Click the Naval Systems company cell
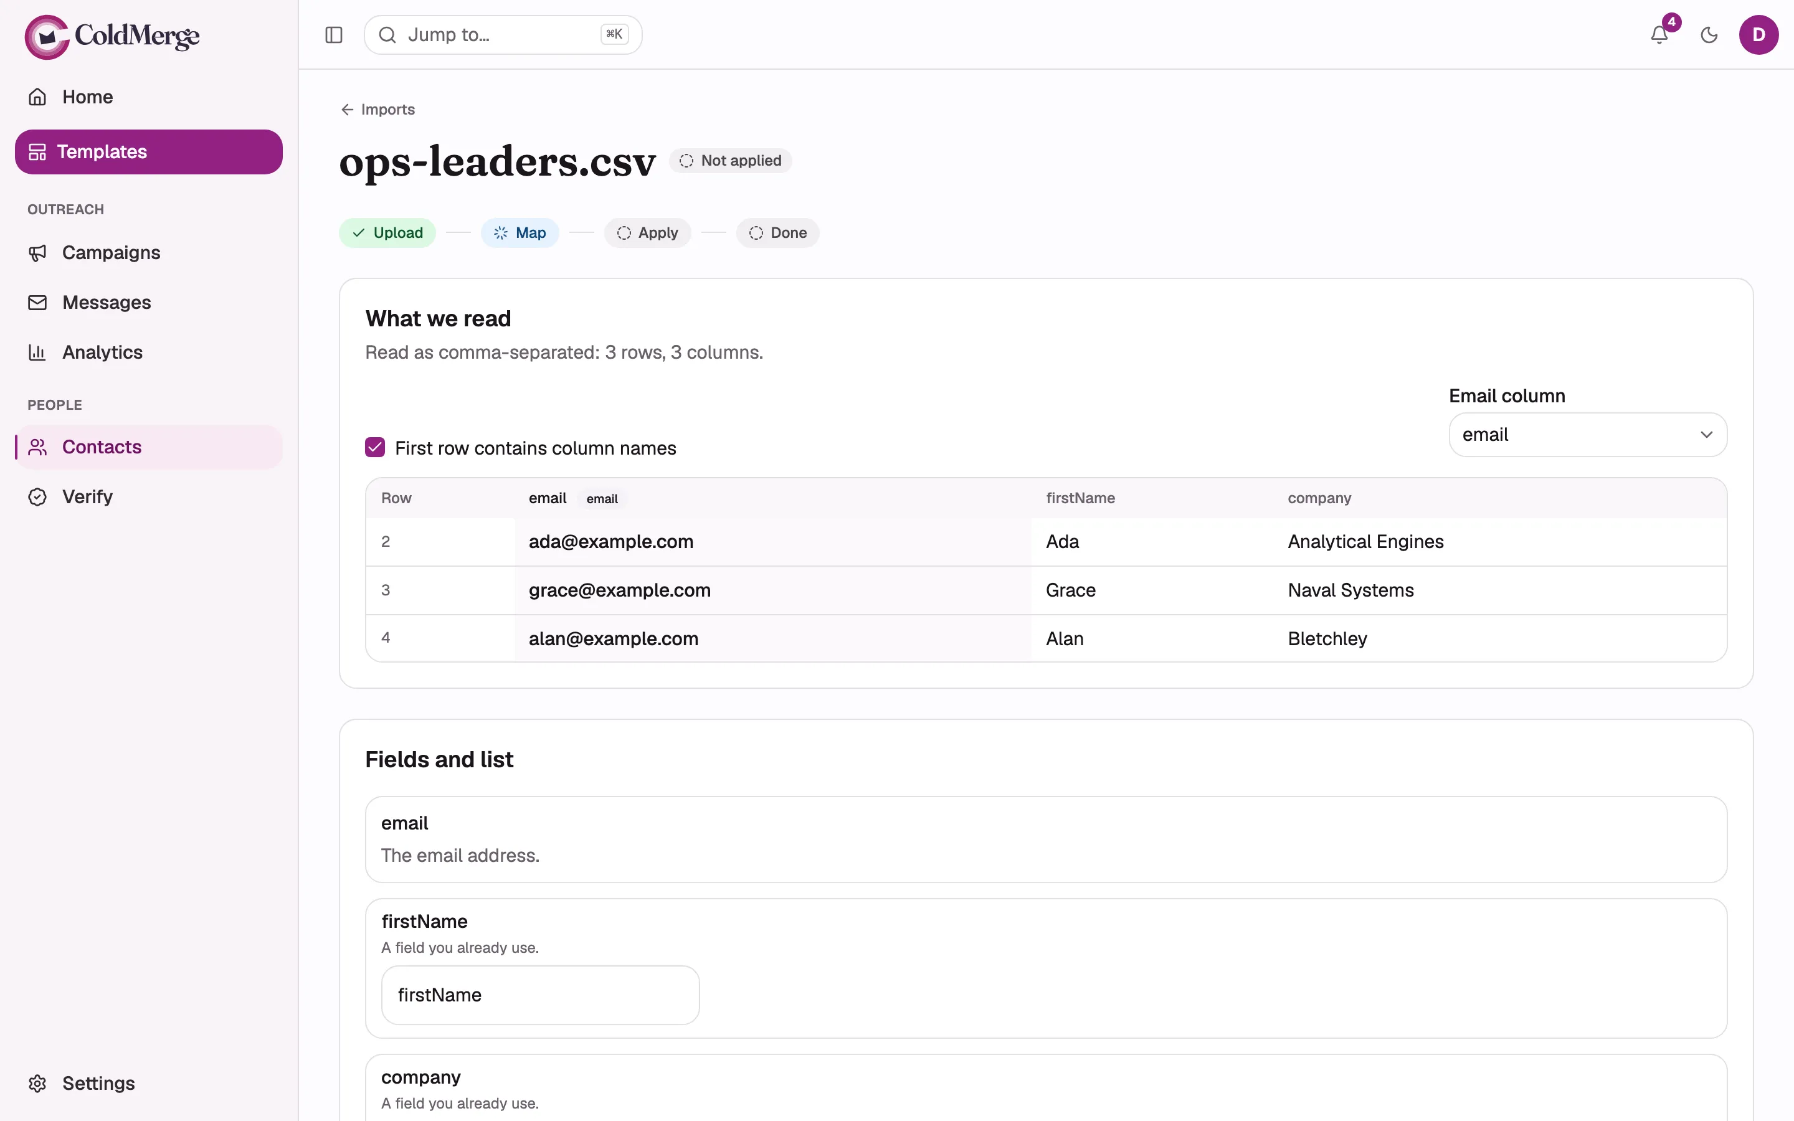 point(1350,590)
